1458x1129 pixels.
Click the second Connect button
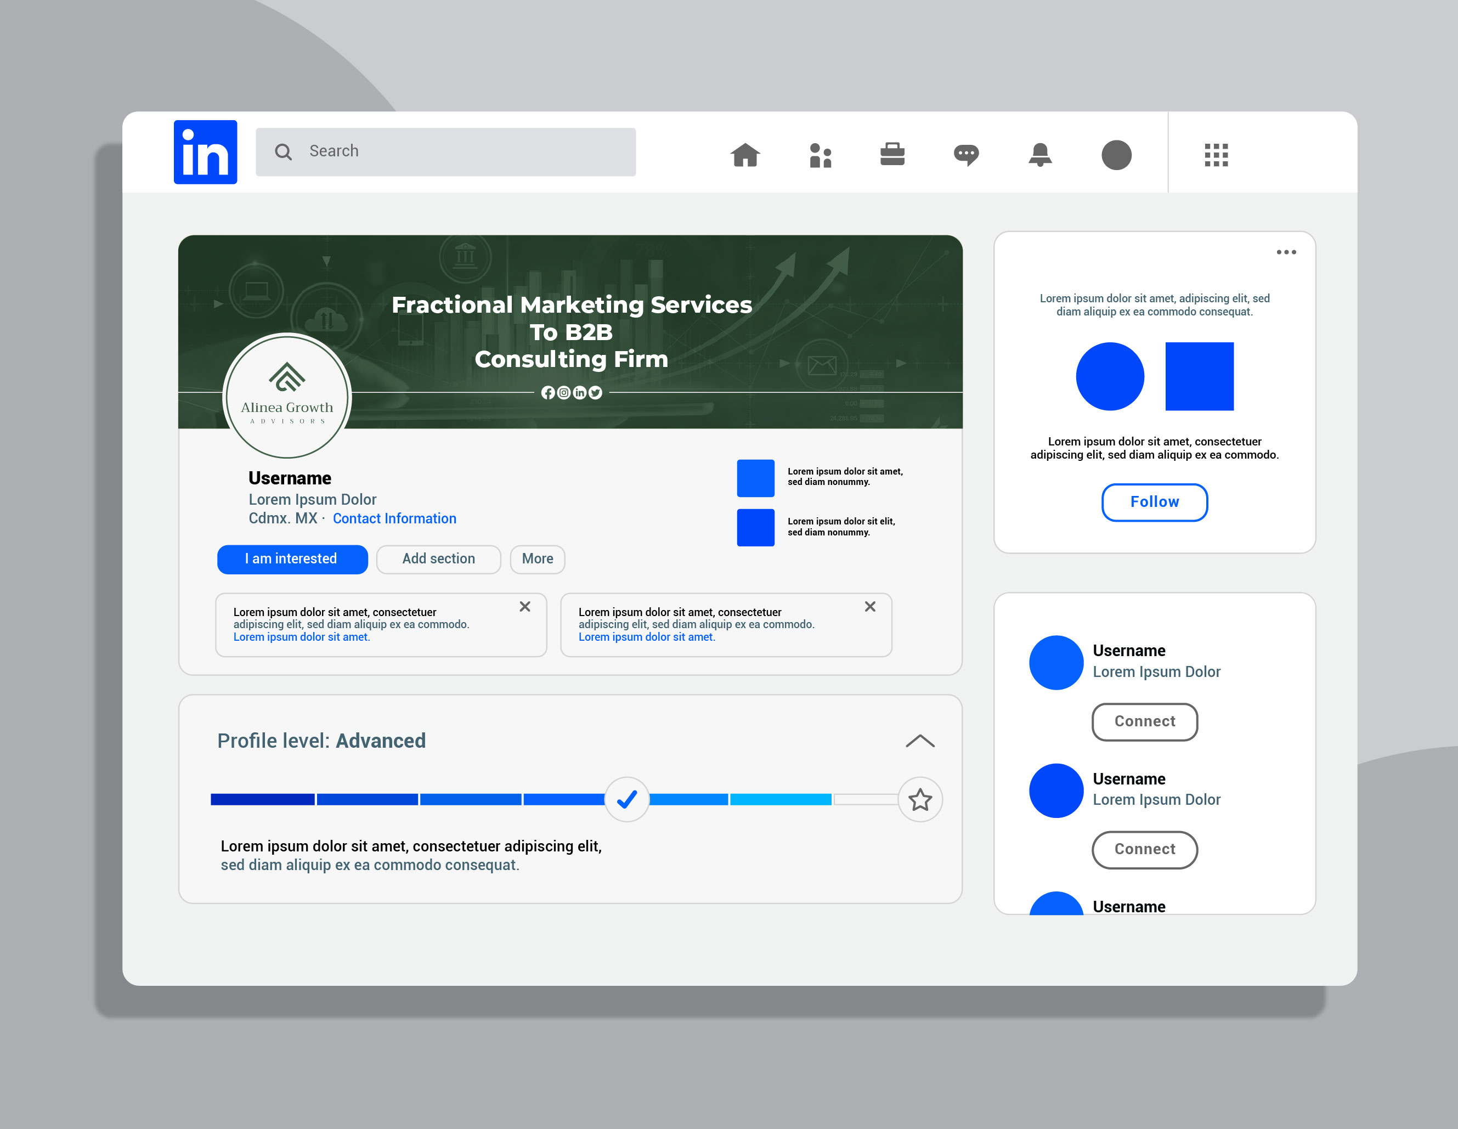pos(1145,849)
